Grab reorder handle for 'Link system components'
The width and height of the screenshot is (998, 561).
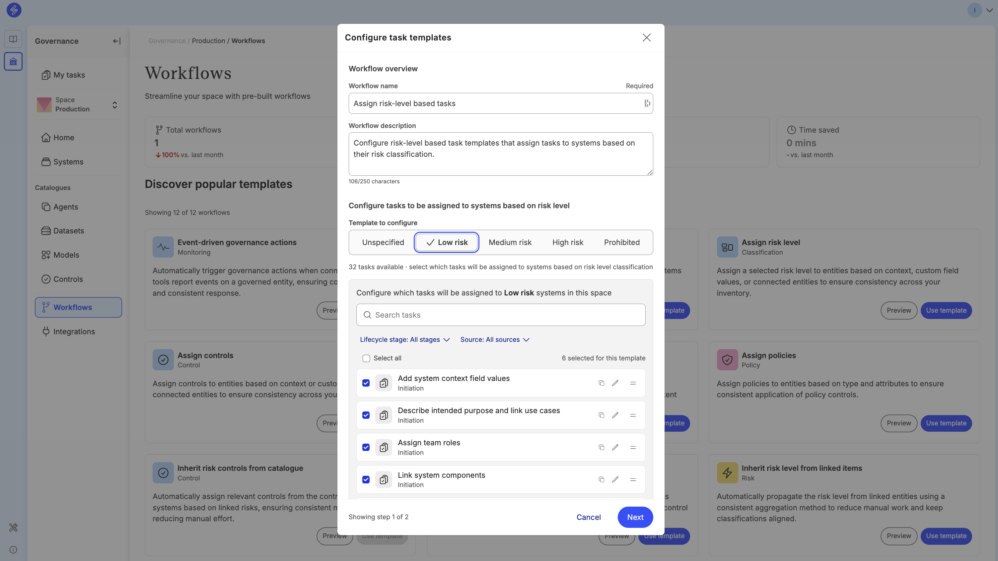pyautogui.click(x=633, y=479)
